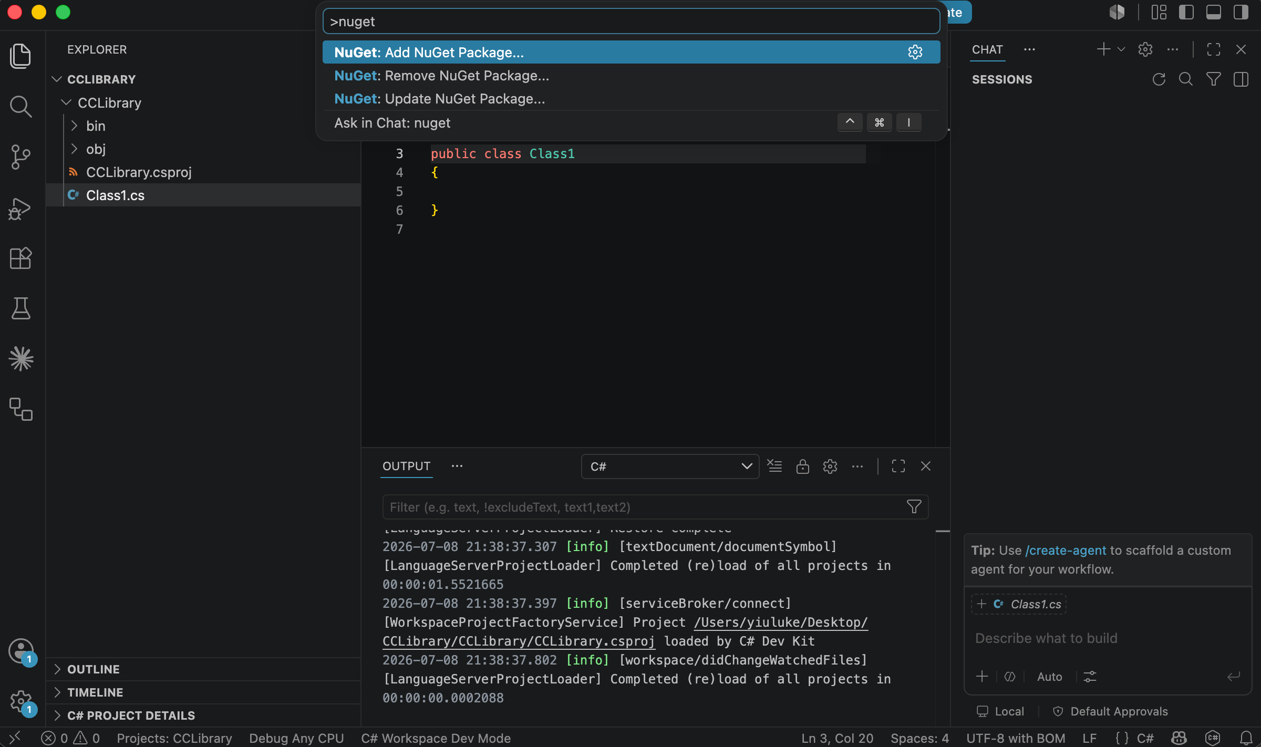The height and width of the screenshot is (747, 1261).
Task: Toggle Panel visibility in title bar
Action: pos(1214,12)
